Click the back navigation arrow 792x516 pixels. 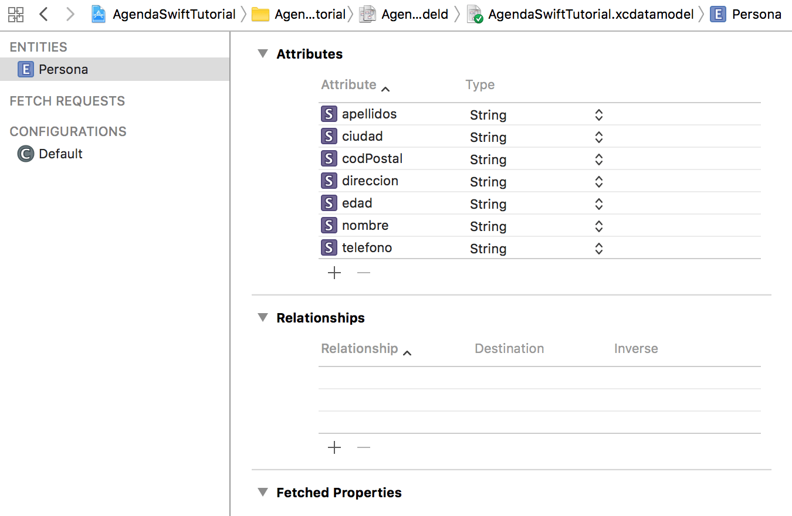pos(43,13)
